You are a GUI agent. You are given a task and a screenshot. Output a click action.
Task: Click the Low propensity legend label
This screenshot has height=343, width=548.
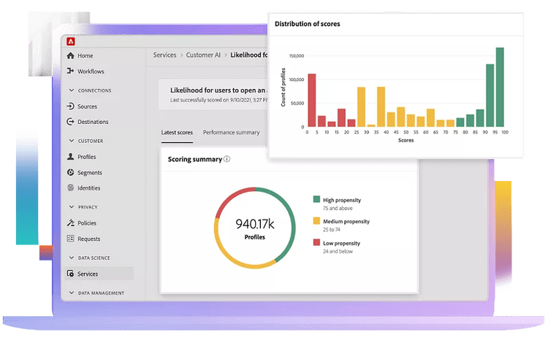tap(341, 243)
